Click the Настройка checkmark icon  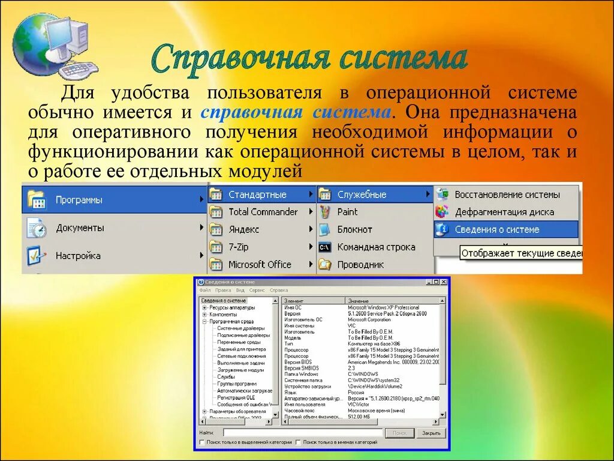click(37, 256)
